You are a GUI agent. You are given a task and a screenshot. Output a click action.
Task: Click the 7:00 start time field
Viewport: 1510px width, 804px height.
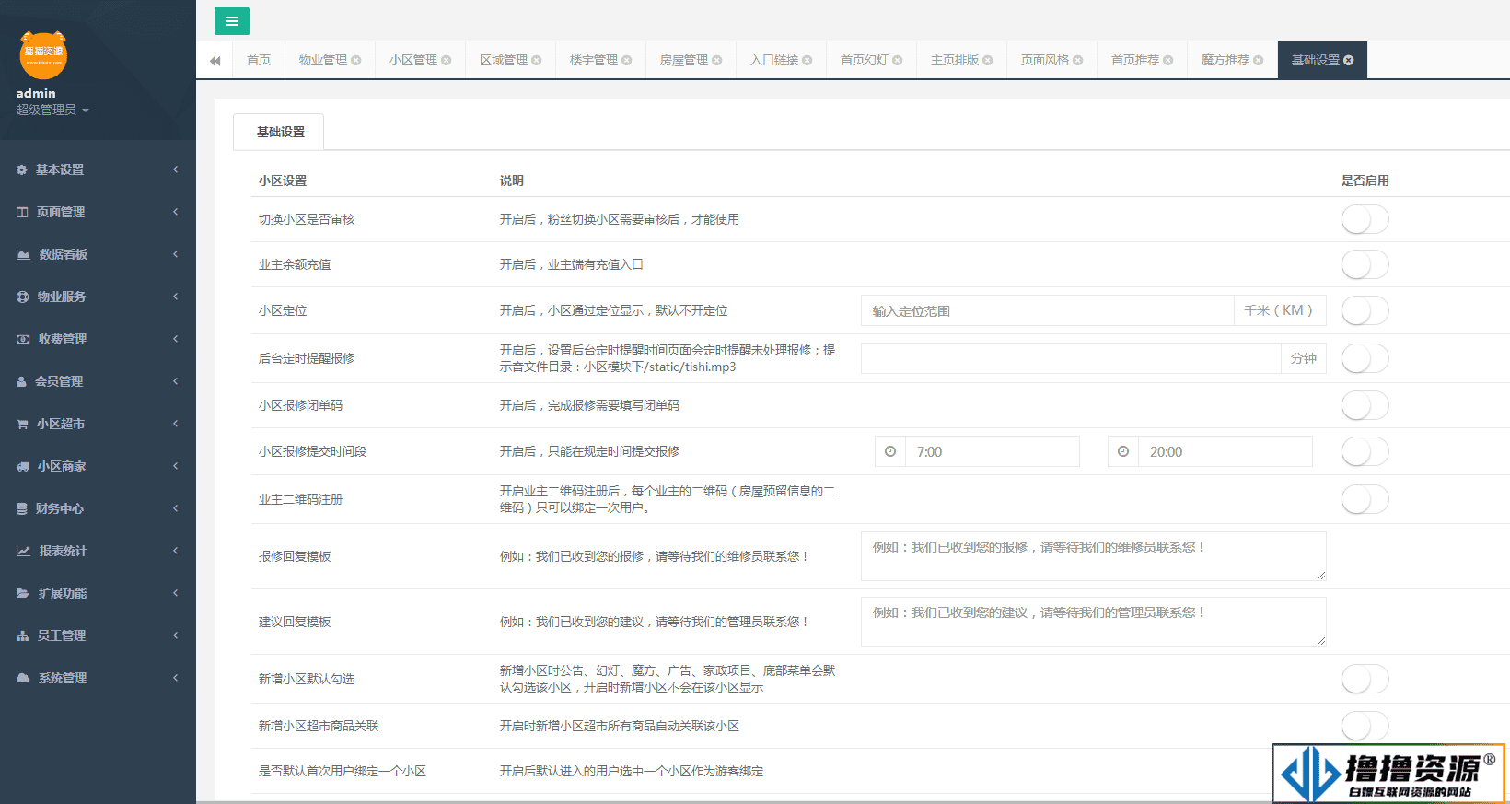993,451
